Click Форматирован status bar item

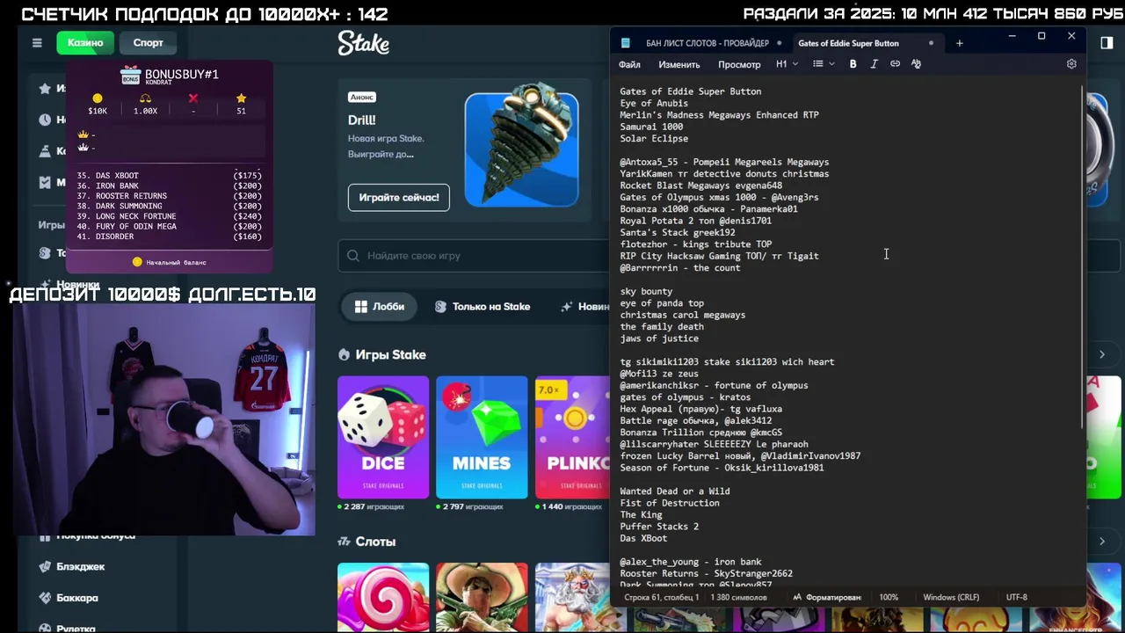pyautogui.click(x=827, y=598)
